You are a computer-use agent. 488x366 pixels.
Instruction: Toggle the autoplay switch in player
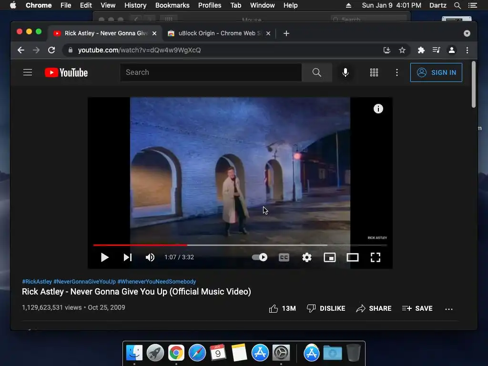coord(260,257)
